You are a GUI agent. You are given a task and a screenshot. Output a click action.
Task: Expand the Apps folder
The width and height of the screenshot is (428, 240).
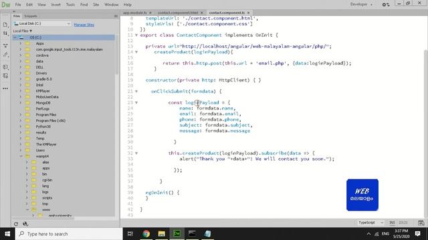click(x=21, y=43)
